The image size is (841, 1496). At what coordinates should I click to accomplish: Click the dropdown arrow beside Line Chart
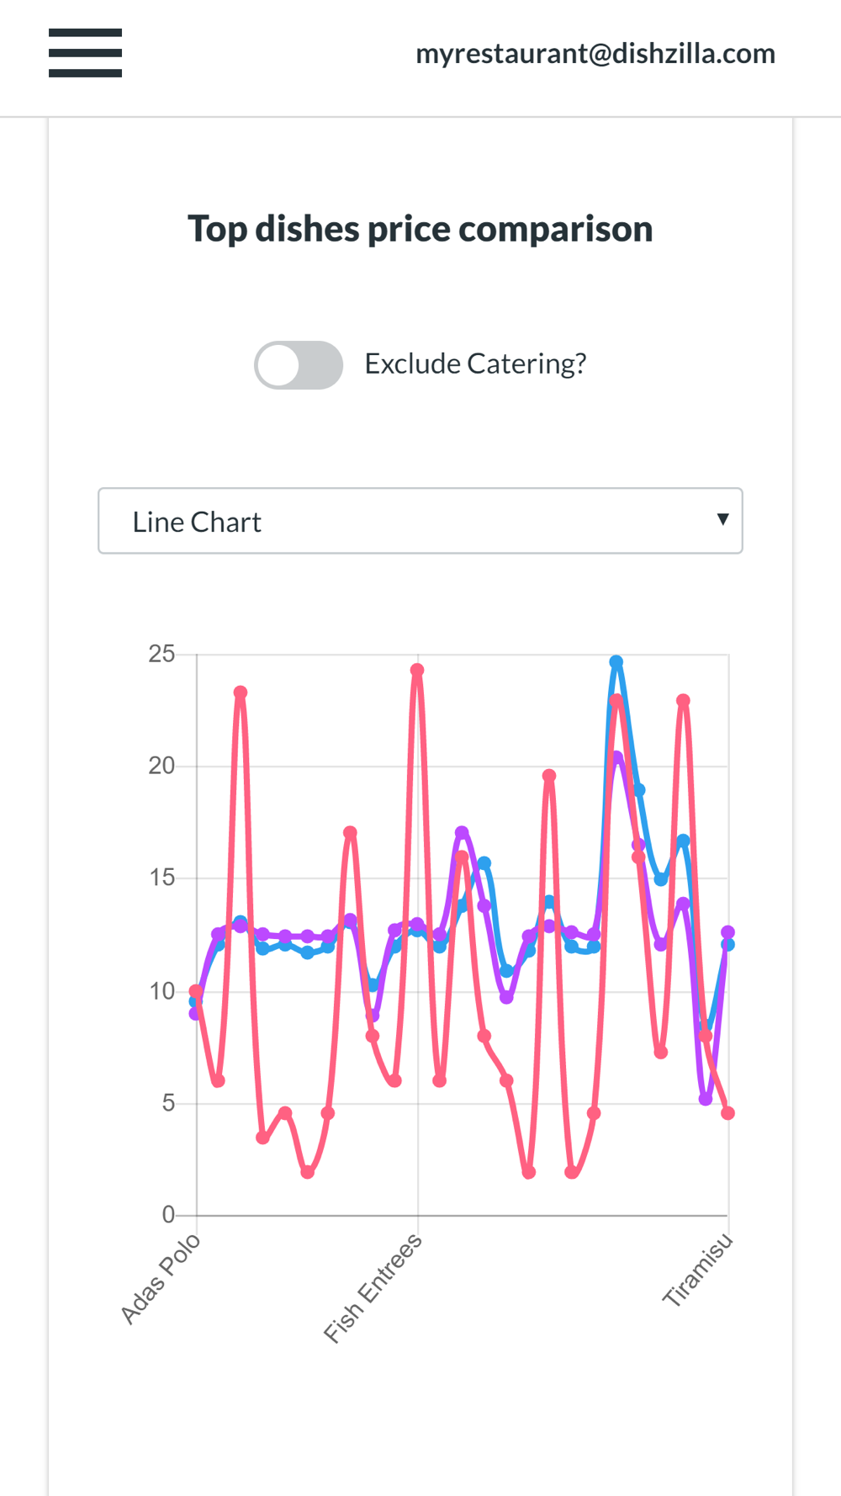(722, 519)
